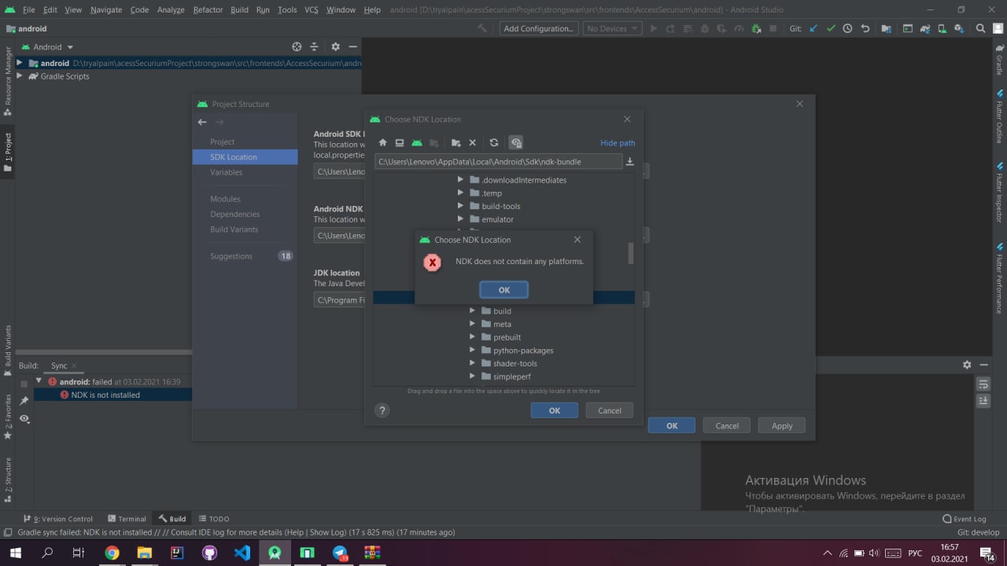The image size is (1007, 566).
Task: Expand the .temp folder
Action: [x=462, y=193]
